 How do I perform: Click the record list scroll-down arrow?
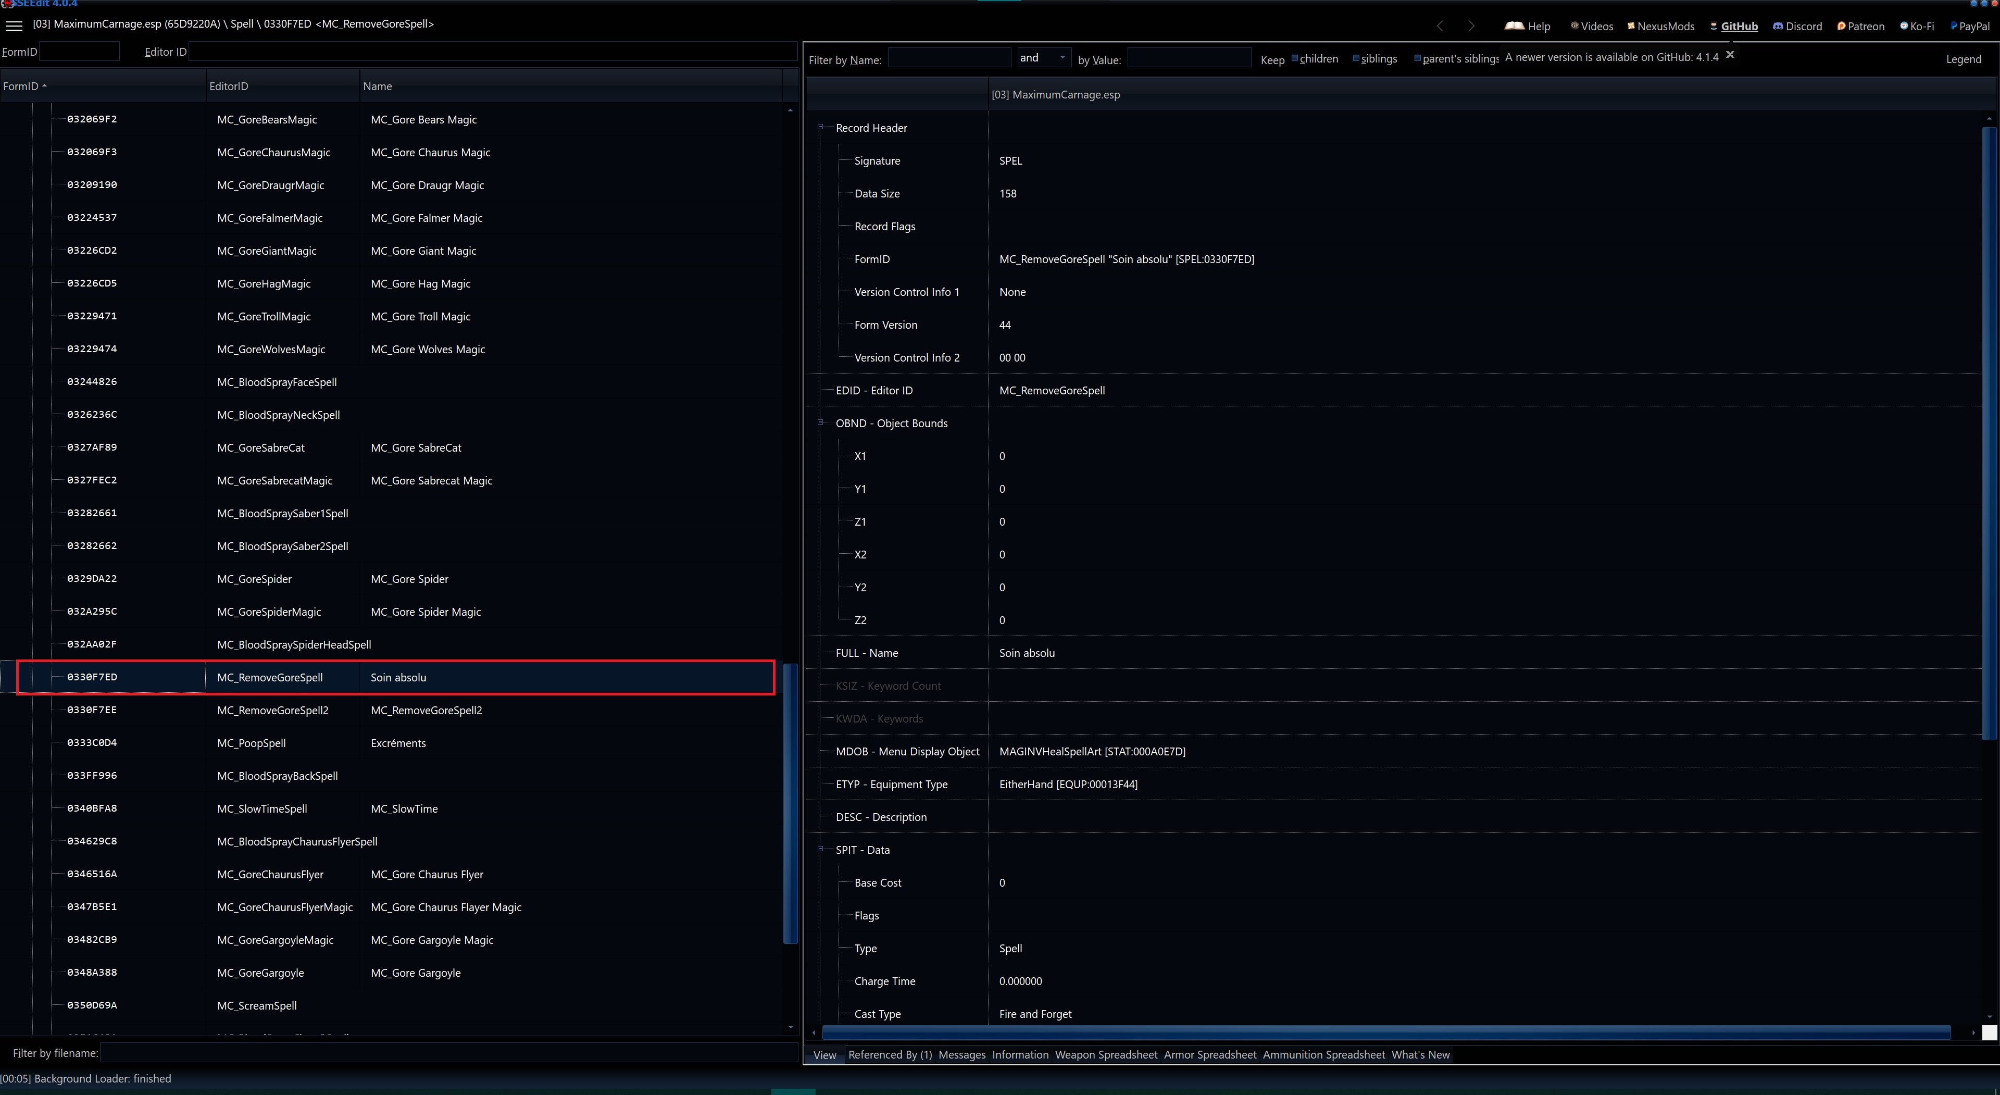click(x=791, y=1027)
